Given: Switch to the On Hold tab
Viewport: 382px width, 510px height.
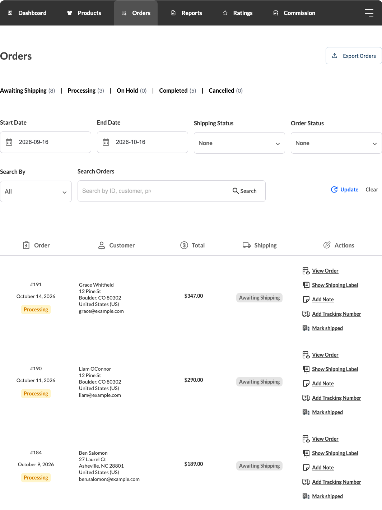Looking at the screenshot, I should click(132, 91).
